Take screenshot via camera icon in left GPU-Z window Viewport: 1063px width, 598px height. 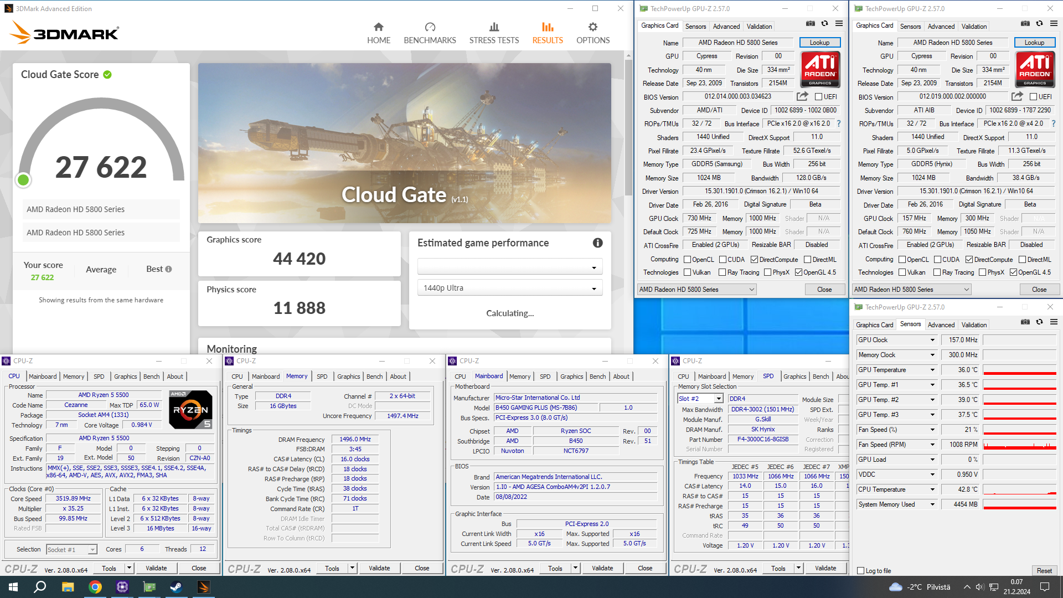(x=811, y=24)
